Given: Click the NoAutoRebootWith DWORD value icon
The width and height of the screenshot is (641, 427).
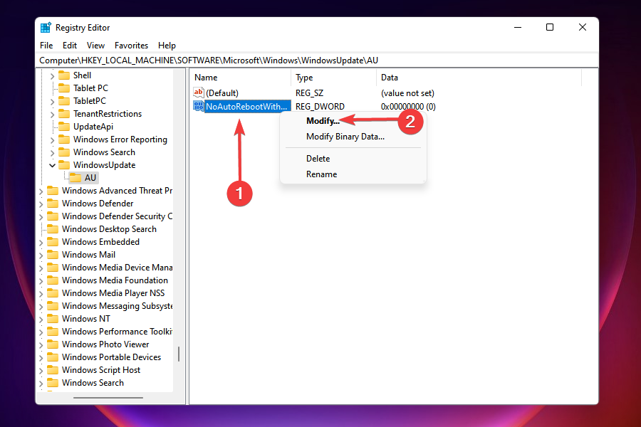Looking at the screenshot, I should pos(199,106).
